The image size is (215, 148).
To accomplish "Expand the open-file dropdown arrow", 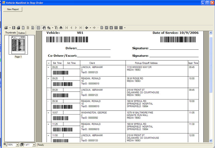I will pos(10,28).
